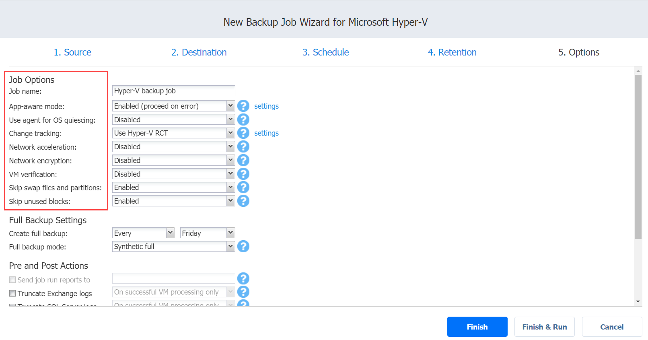
Task: Click the scrollbar up arrow
Action: tap(638, 71)
